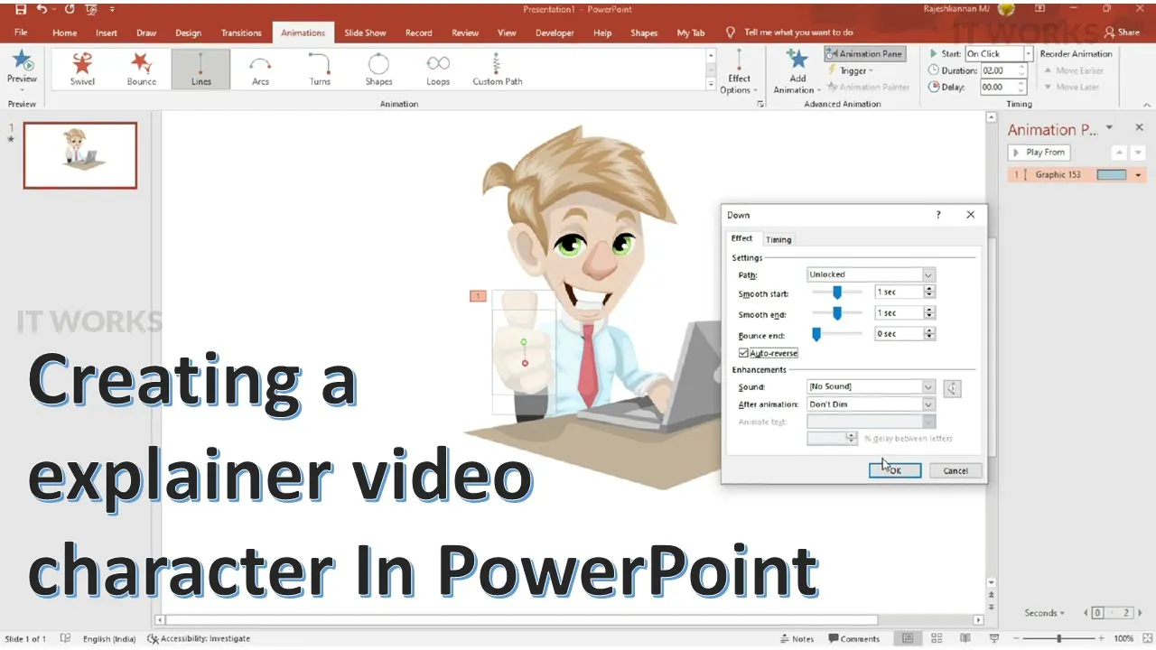Click the Duration field in the ribbon
The width and height of the screenshot is (1156, 650).
[998, 70]
